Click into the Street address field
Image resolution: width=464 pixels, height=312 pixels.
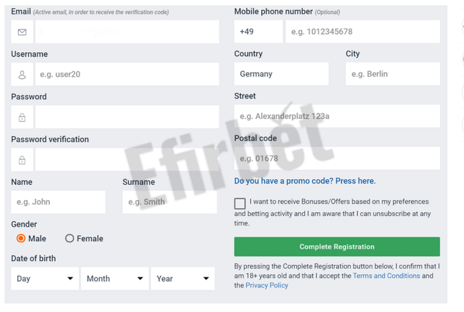pyautogui.click(x=337, y=116)
